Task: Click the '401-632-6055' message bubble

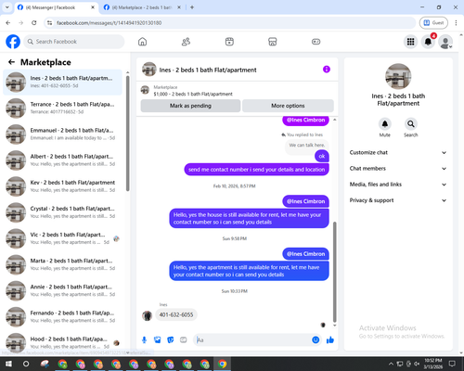Action: click(176, 314)
